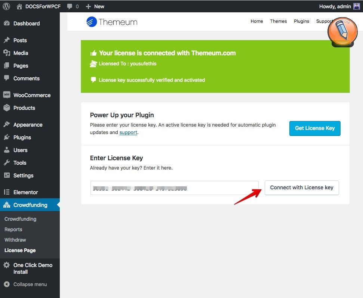Screen dimensions: 363x298
Task: Click Collapse menu label
Action: tap(30, 284)
